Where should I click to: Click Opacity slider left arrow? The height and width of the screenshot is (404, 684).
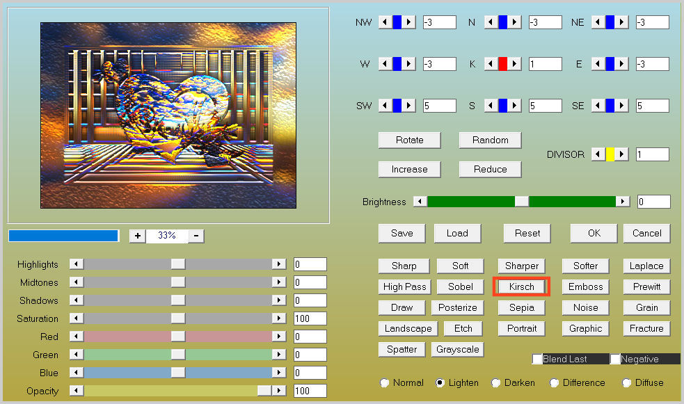77,391
